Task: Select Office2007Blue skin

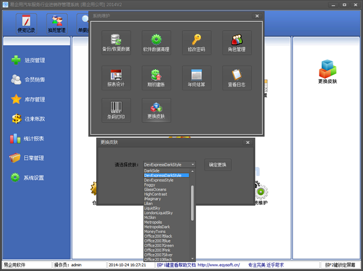Action: click(166, 241)
